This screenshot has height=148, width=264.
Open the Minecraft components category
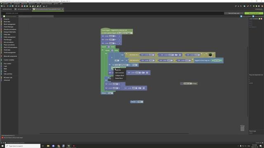click(10, 56)
